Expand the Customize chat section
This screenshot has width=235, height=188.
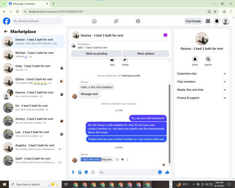pyautogui.click(x=202, y=74)
